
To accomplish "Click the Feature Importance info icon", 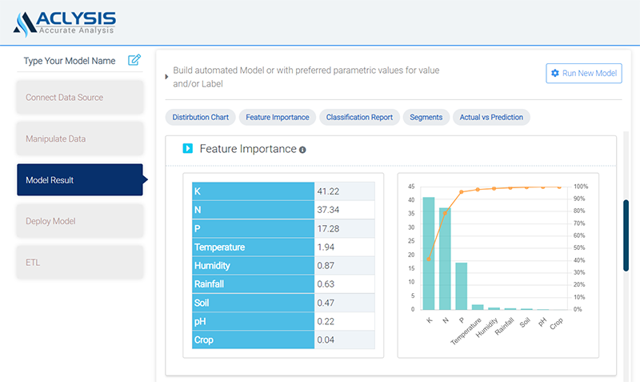I will coord(302,150).
